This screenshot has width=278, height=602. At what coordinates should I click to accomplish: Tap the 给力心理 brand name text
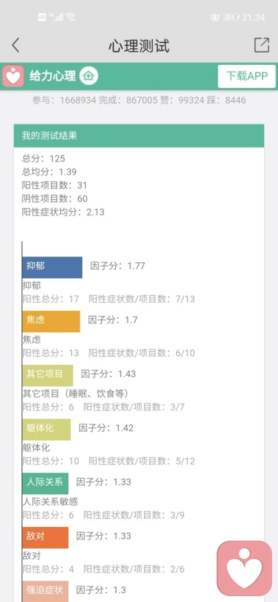pos(53,76)
